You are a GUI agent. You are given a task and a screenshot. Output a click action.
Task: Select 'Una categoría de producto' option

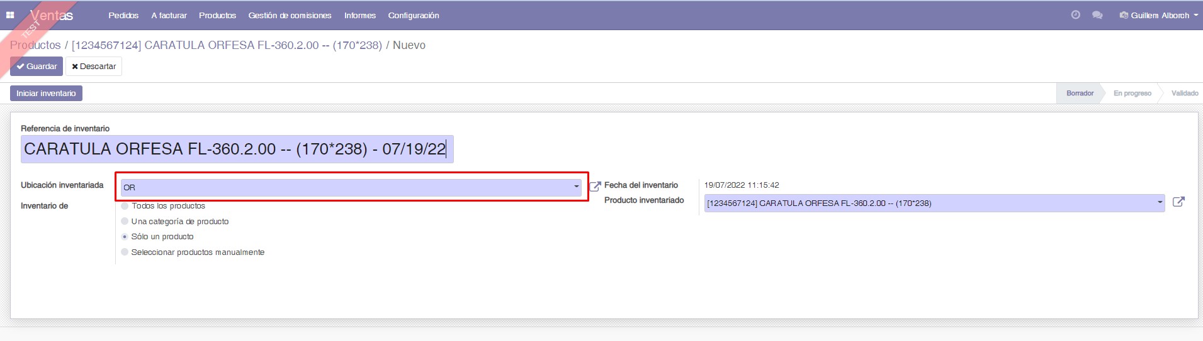pos(125,222)
